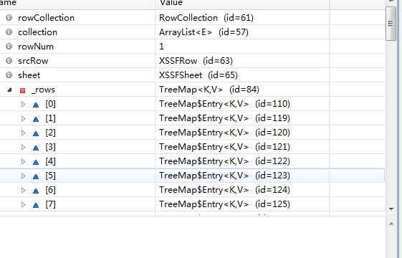Click the blue triangle icon of entry [4]
The height and width of the screenshot is (258, 402).
coord(36,162)
